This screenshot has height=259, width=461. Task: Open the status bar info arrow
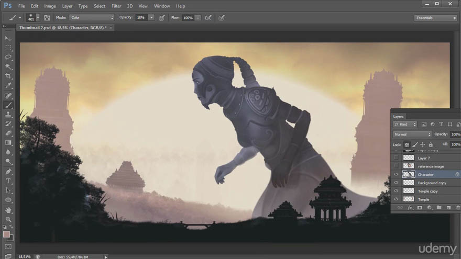(x=105, y=257)
